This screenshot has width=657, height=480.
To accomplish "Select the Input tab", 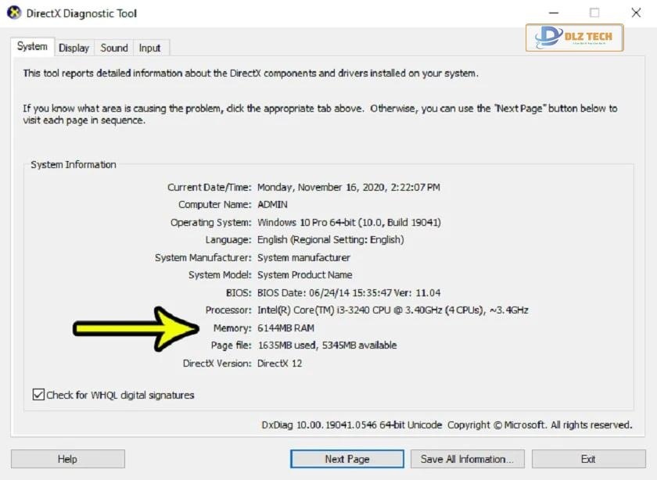I will tap(150, 48).
